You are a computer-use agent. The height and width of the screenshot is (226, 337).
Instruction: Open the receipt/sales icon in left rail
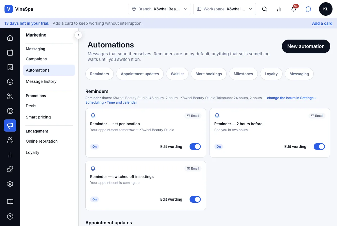pos(10,67)
